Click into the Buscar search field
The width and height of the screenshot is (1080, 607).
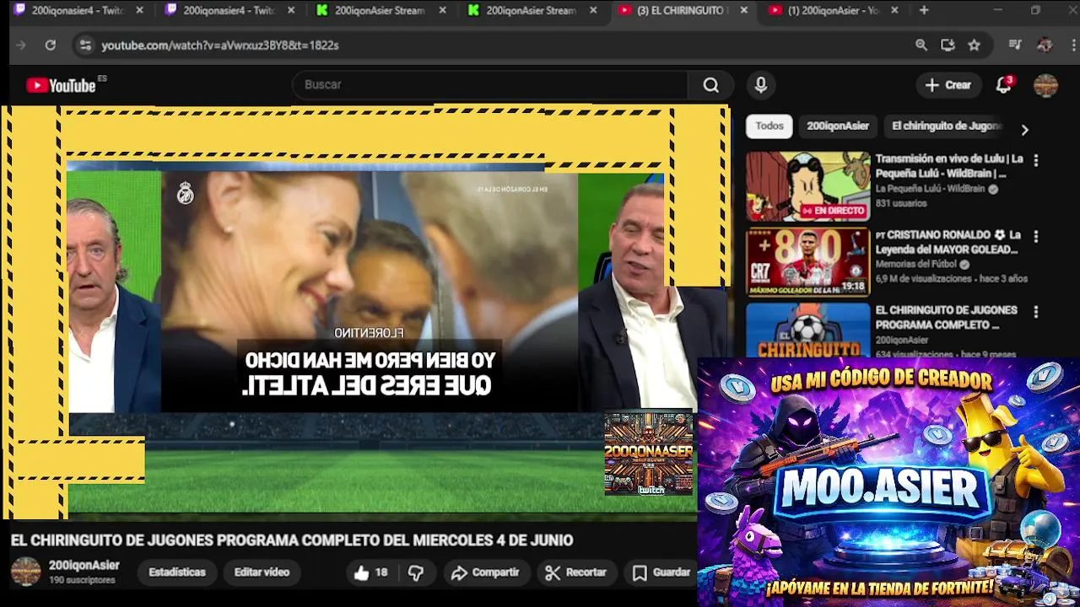[x=490, y=85]
